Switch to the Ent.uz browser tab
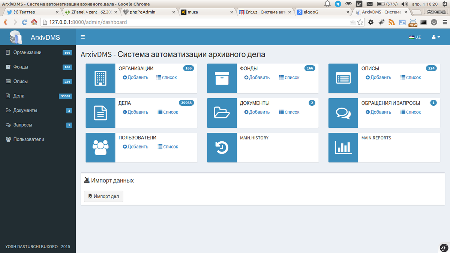This screenshot has width=450, height=253. click(x=265, y=12)
